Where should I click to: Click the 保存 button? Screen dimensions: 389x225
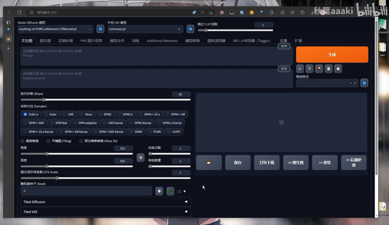point(238,162)
